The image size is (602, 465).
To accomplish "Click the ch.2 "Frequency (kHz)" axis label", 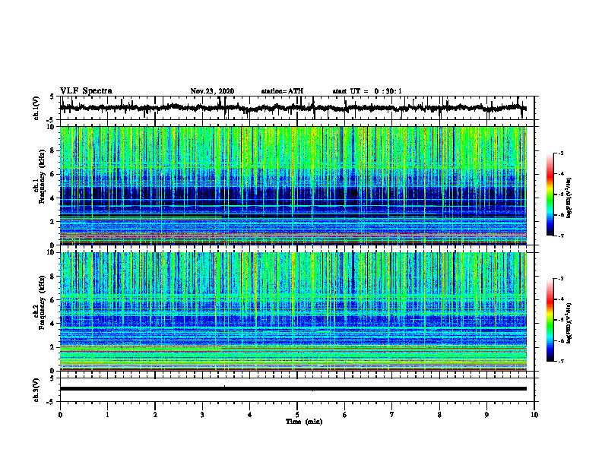I will (42, 302).
